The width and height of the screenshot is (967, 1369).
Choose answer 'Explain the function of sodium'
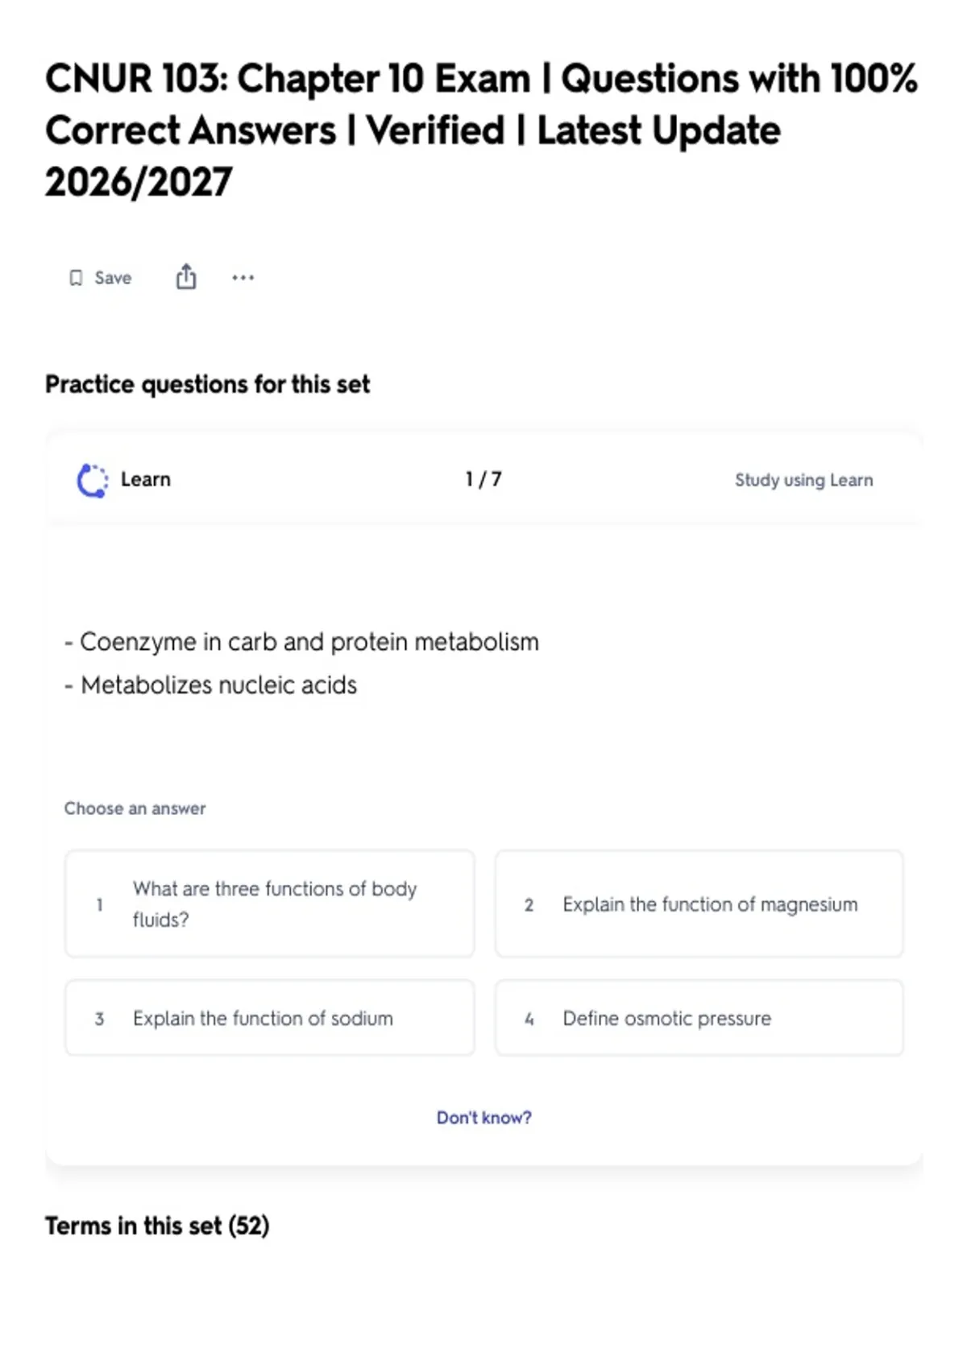(x=270, y=1018)
